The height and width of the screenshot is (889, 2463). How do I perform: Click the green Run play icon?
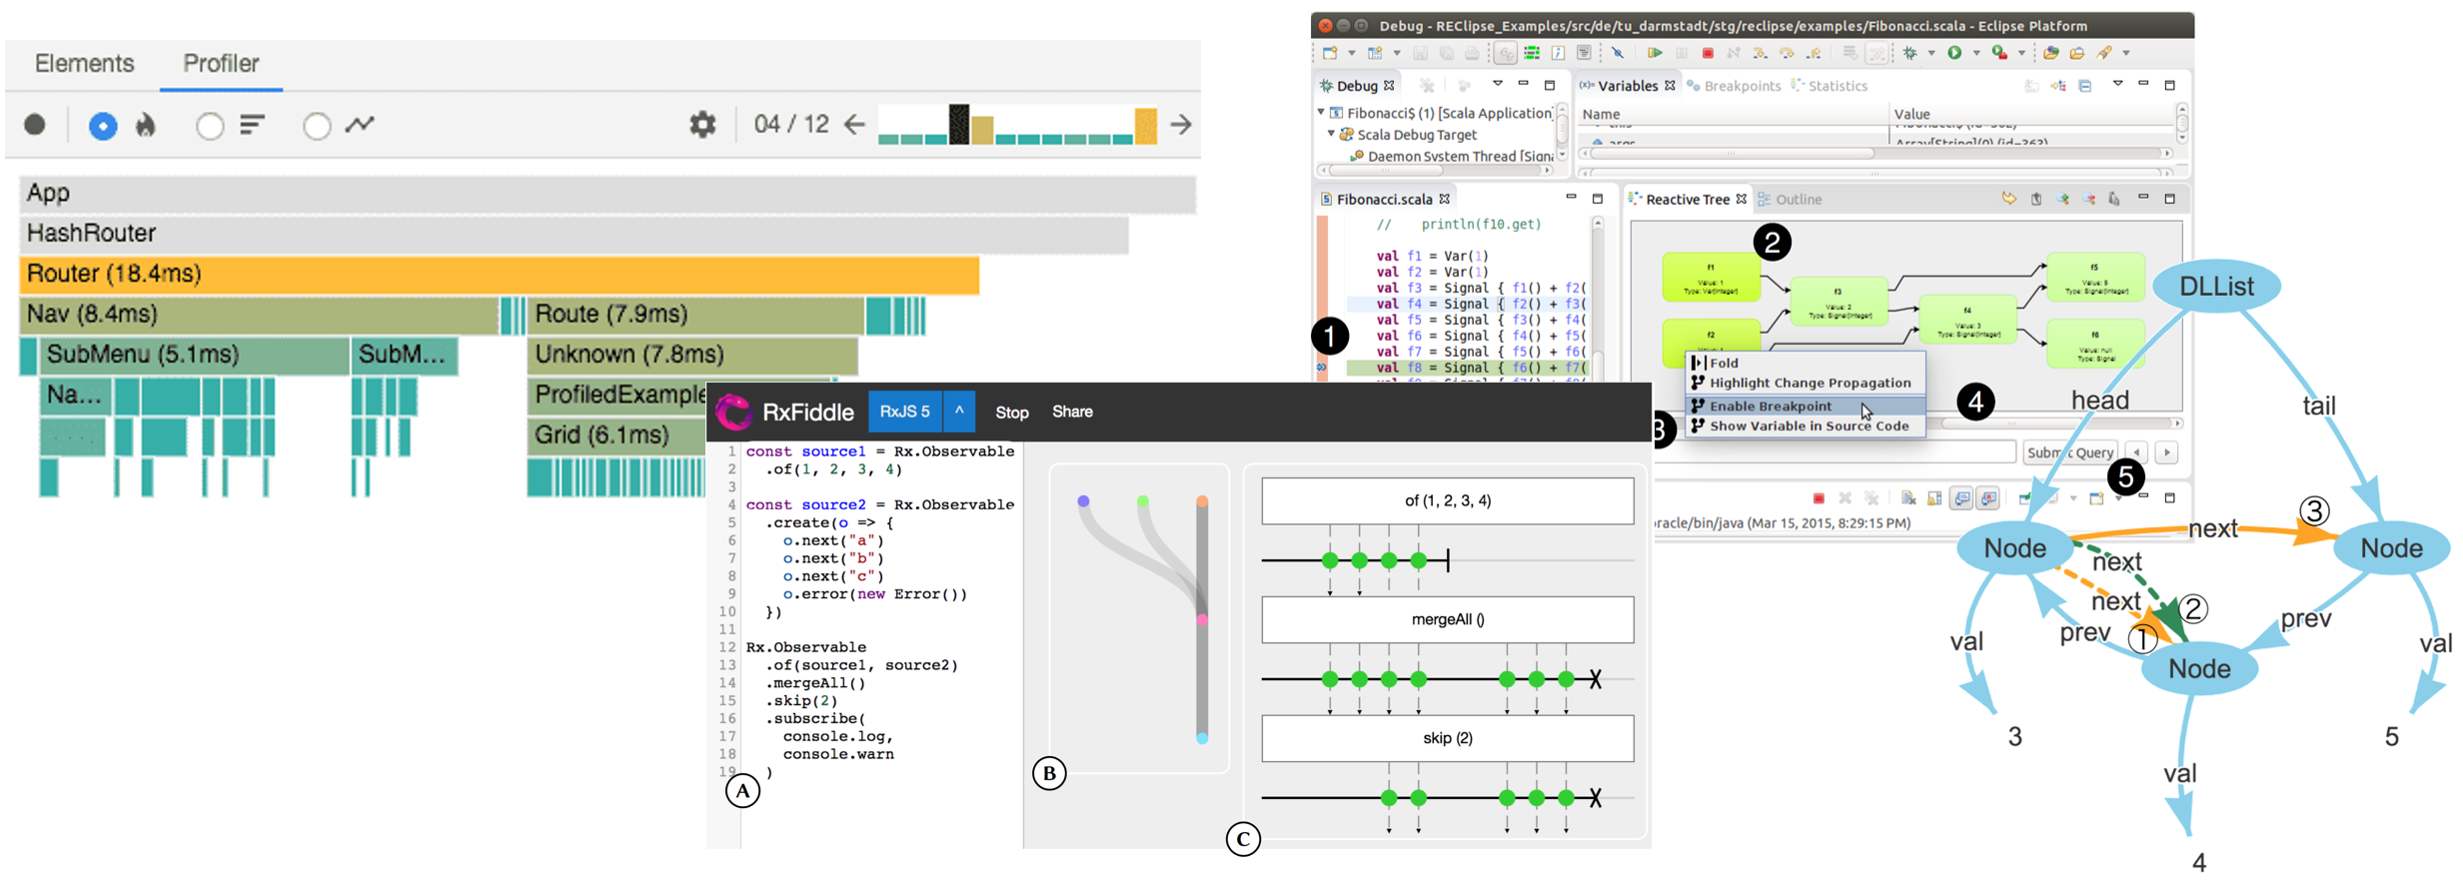click(1954, 53)
